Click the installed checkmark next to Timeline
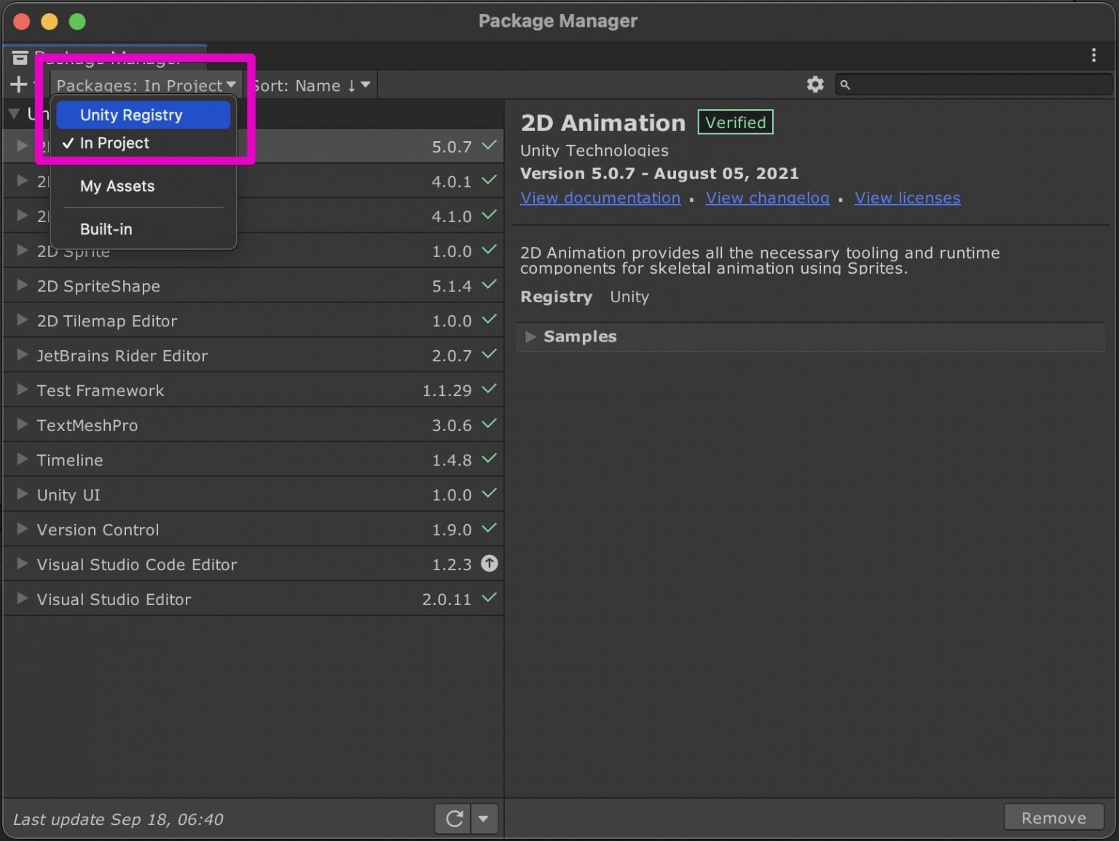 pos(489,459)
